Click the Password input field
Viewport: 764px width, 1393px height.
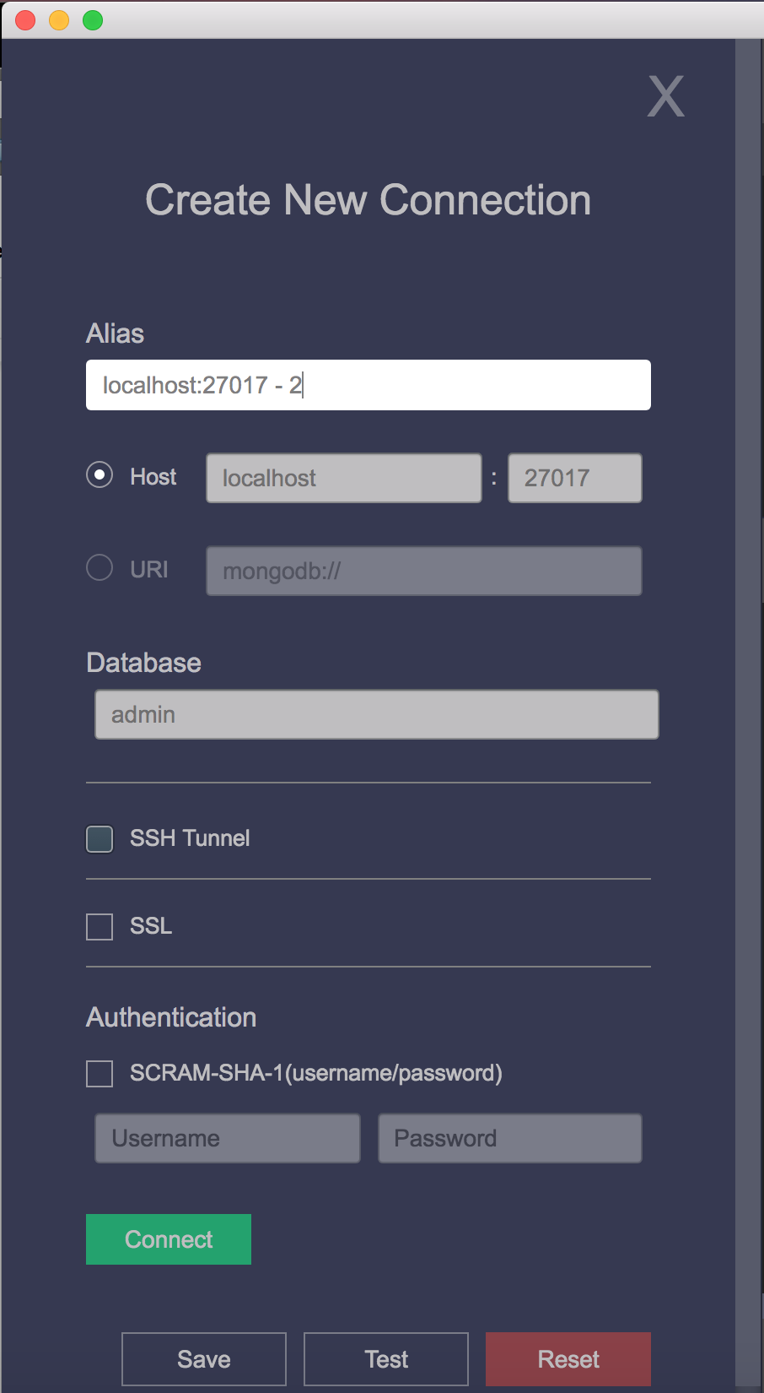point(509,1138)
